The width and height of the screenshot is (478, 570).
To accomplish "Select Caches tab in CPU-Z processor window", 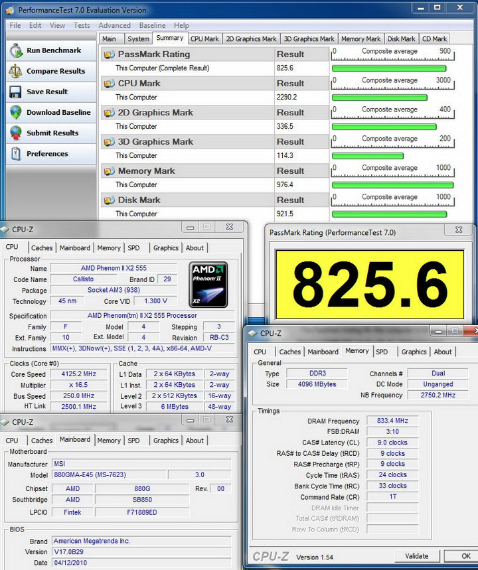I will coord(42,248).
